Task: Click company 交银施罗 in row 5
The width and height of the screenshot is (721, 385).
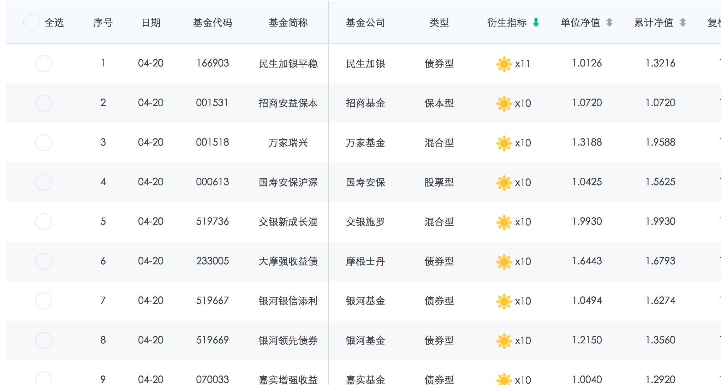Action: pyautogui.click(x=365, y=222)
